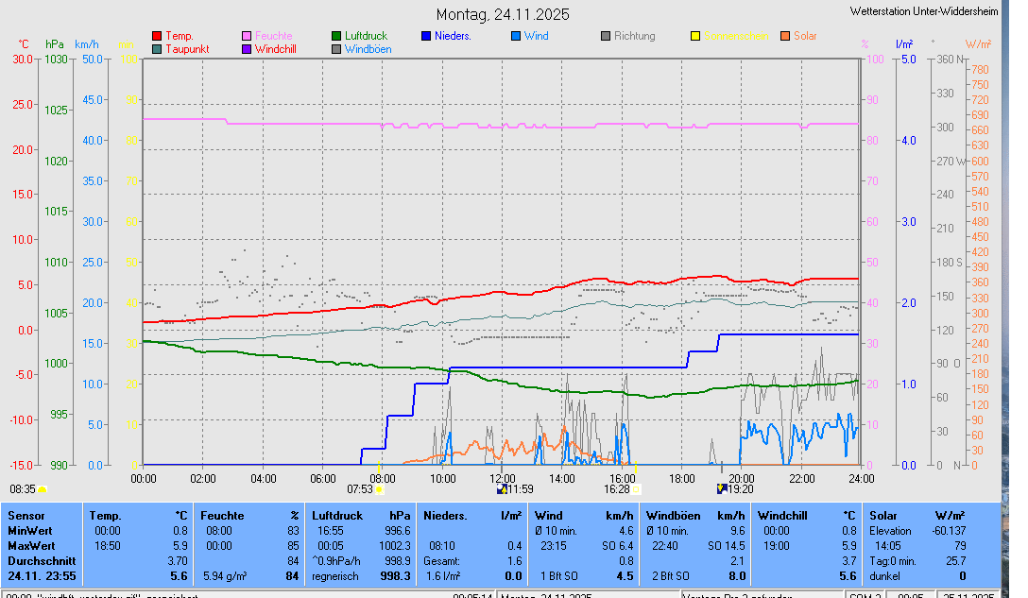The height and width of the screenshot is (598, 1028).
Task: Click the green Luftdruck legend square
Action: 336,36
